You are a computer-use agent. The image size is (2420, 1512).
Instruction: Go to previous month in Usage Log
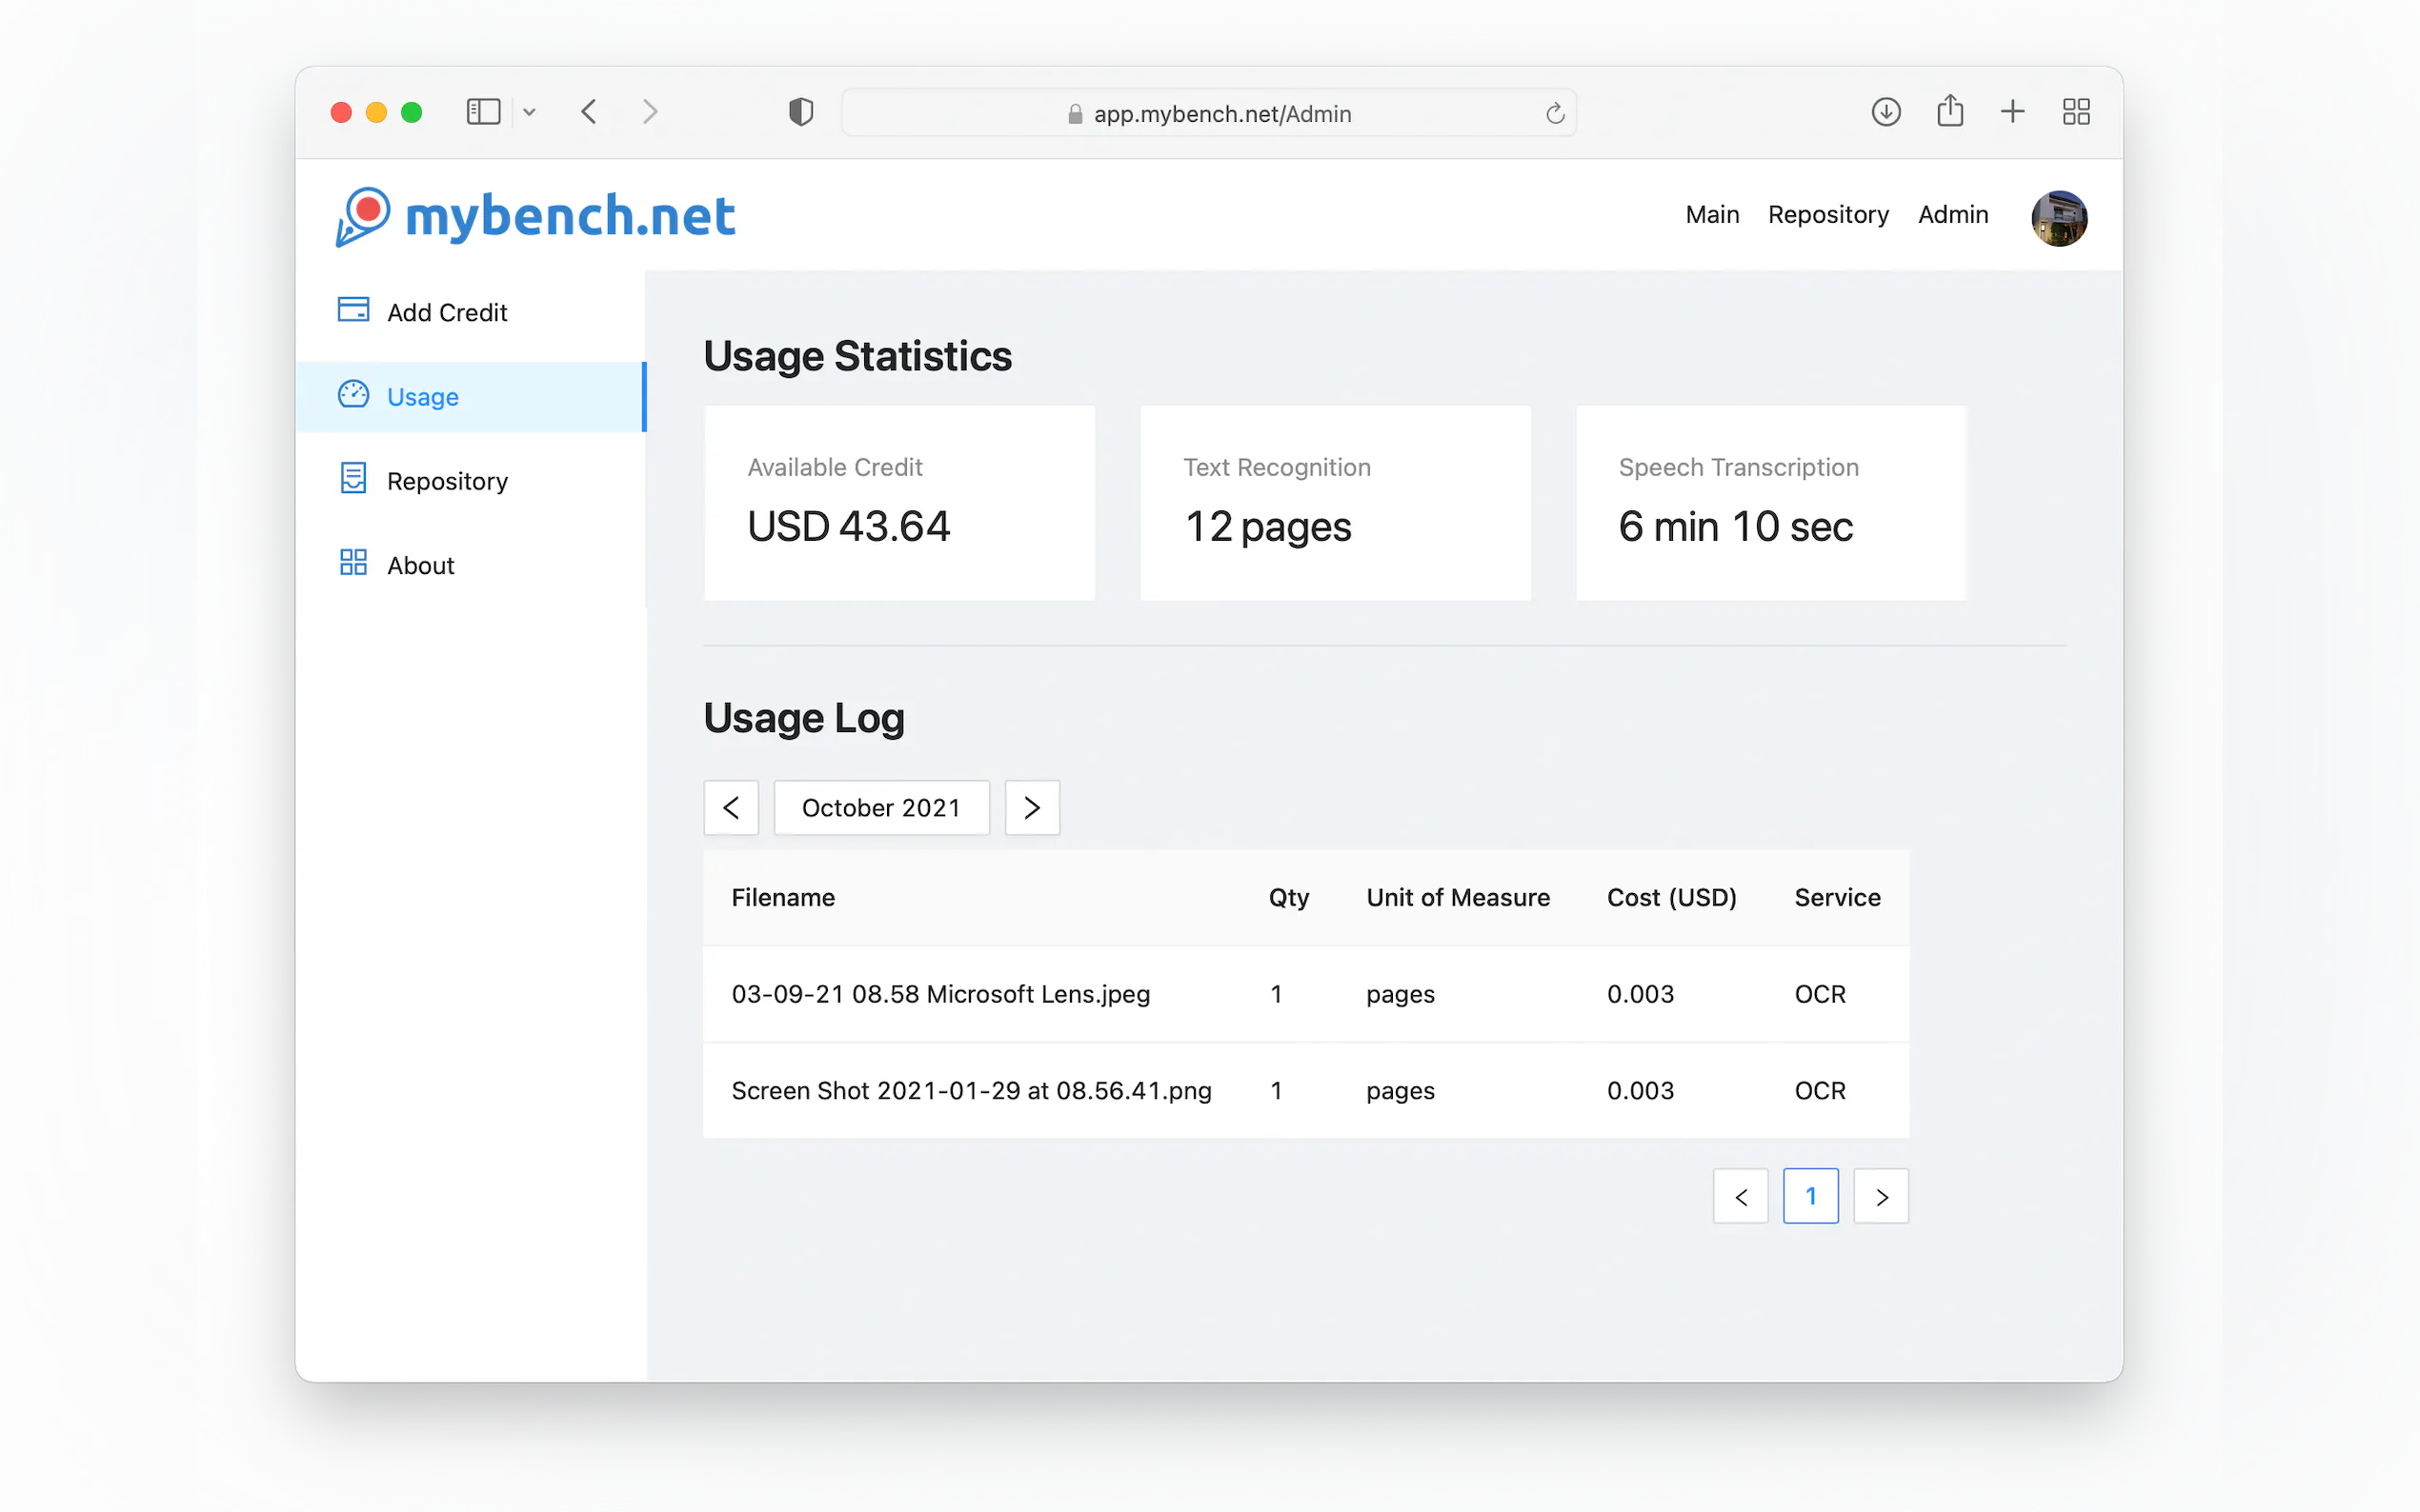(x=732, y=808)
